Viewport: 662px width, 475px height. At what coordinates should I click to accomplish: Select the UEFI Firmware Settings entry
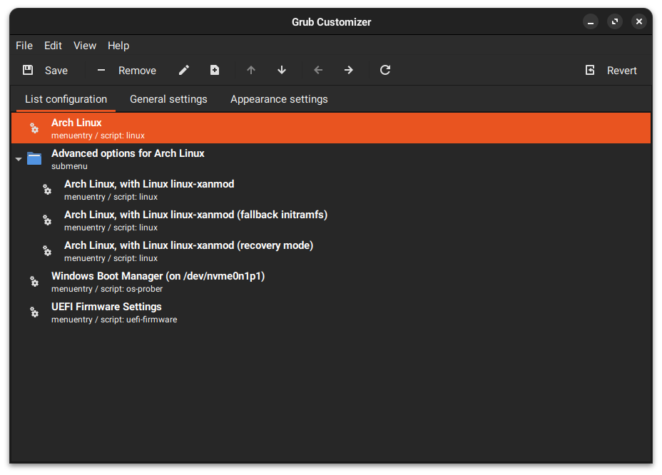(107, 312)
